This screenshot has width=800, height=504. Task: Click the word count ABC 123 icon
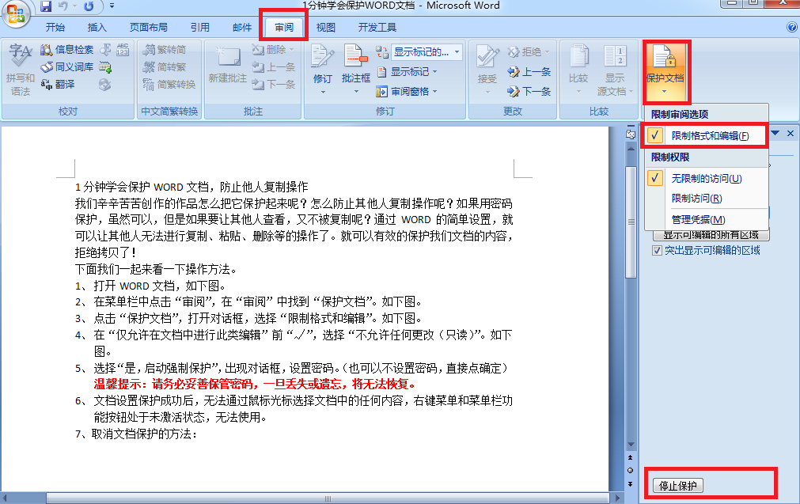coord(123,50)
